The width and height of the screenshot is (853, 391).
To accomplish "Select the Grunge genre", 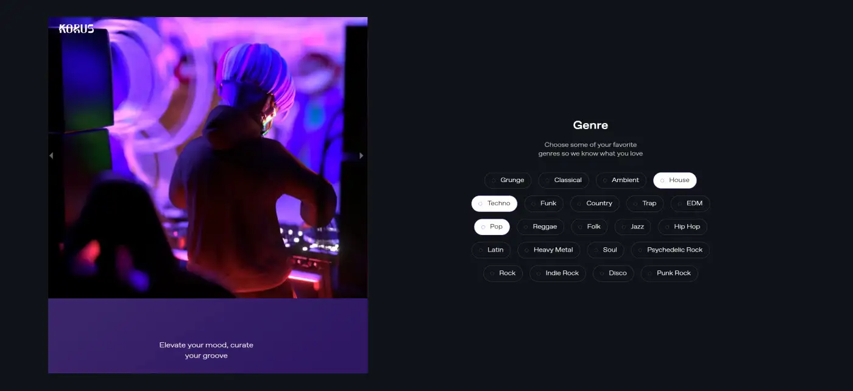I will point(508,180).
